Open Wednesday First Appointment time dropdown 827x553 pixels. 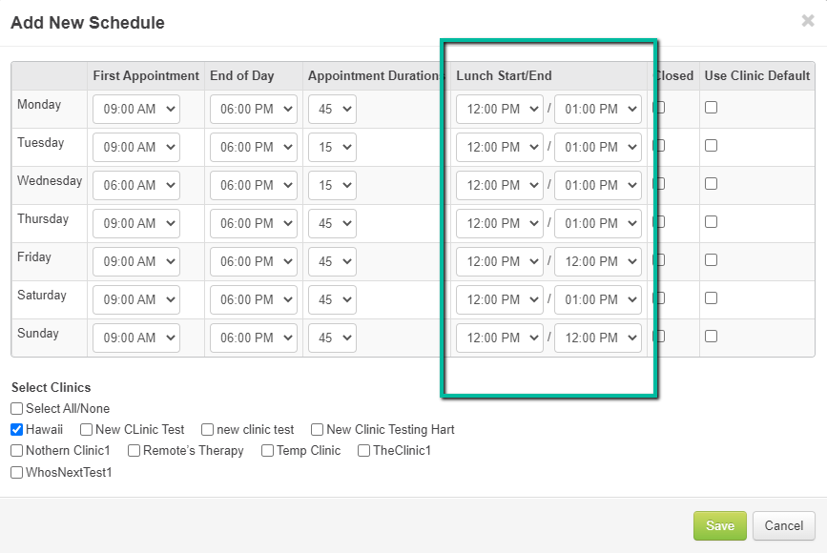pyautogui.click(x=136, y=186)
